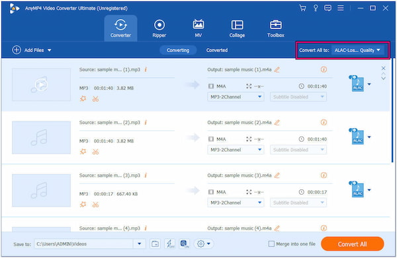397x258 pixels.
Task: Cut sample (1).mp3 with scissors icon
Action: [x=95, y=99]
